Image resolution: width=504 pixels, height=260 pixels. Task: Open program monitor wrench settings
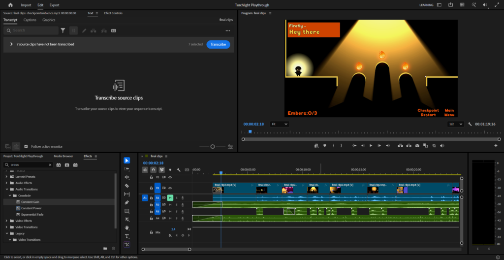click(470, 124)
